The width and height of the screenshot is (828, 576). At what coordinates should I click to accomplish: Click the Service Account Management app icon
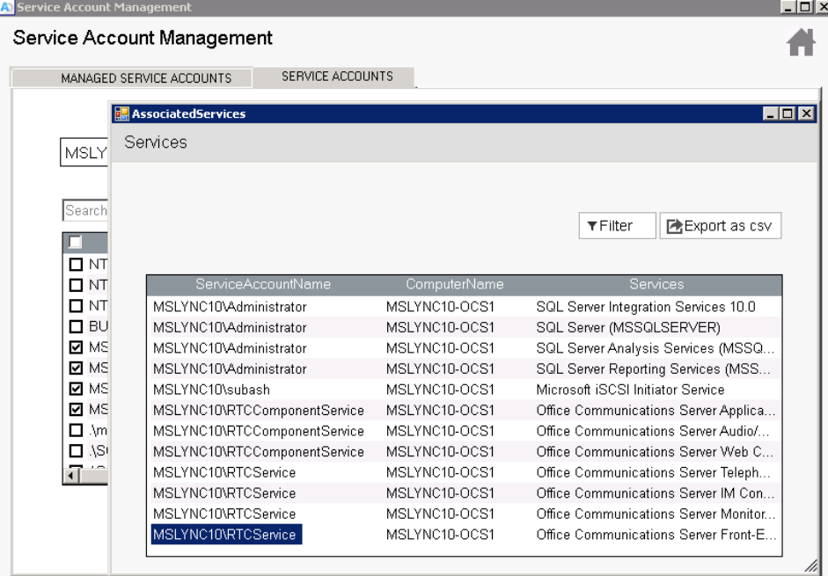[x=8, y=7]
